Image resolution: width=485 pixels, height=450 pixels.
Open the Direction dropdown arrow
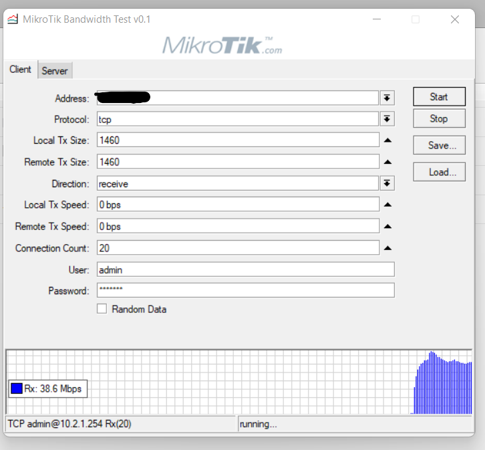387,183
